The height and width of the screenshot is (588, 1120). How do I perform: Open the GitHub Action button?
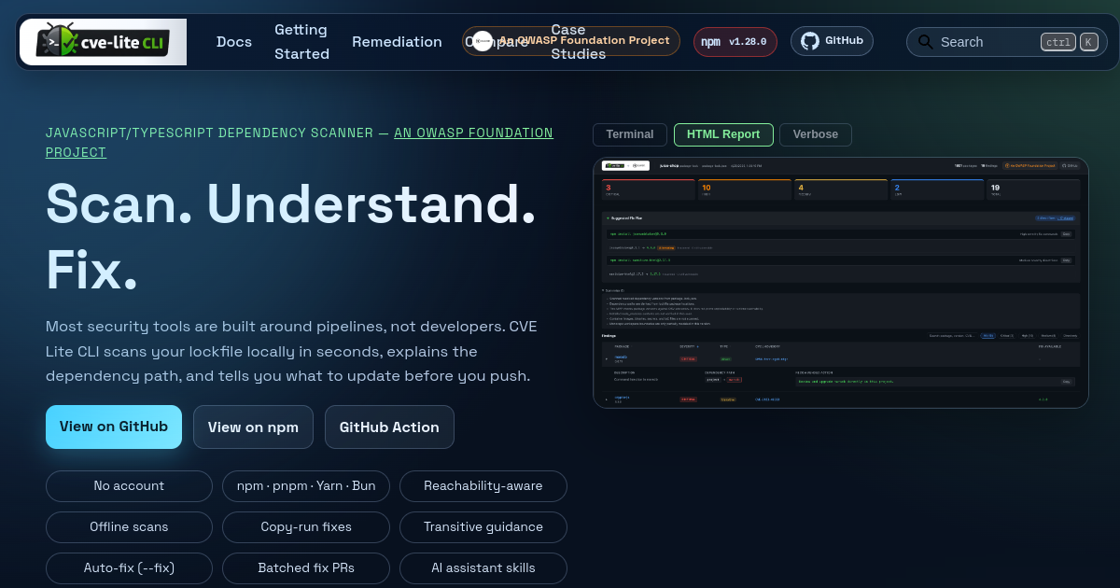[x=389, y=427]
